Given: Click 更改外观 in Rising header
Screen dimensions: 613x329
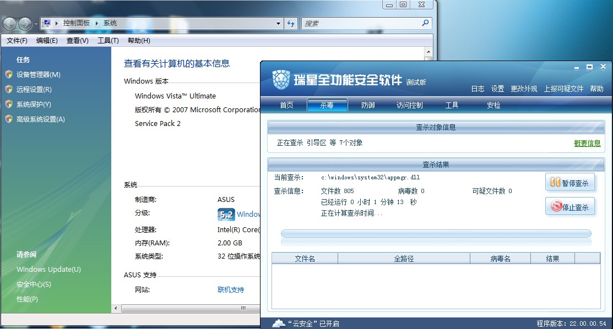Looking at the screenshot, I should 524,89.
